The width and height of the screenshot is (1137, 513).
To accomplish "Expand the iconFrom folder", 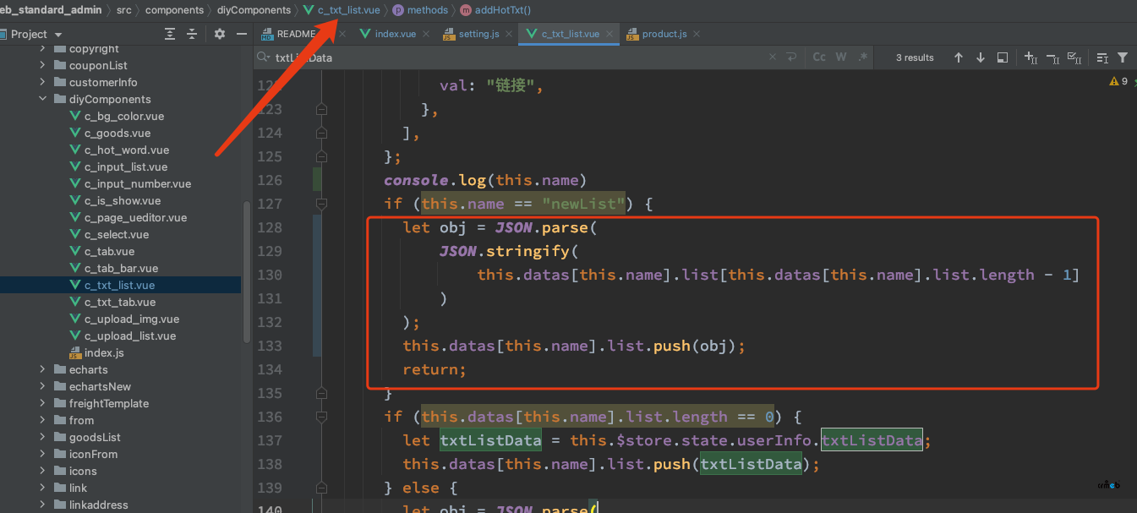I will pyautogui.click(x=42, y=454).
